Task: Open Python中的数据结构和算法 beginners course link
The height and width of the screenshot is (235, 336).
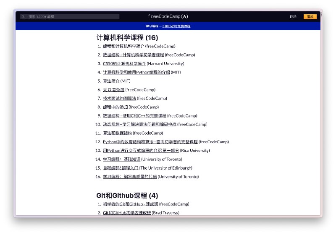Action: (150, 142)
